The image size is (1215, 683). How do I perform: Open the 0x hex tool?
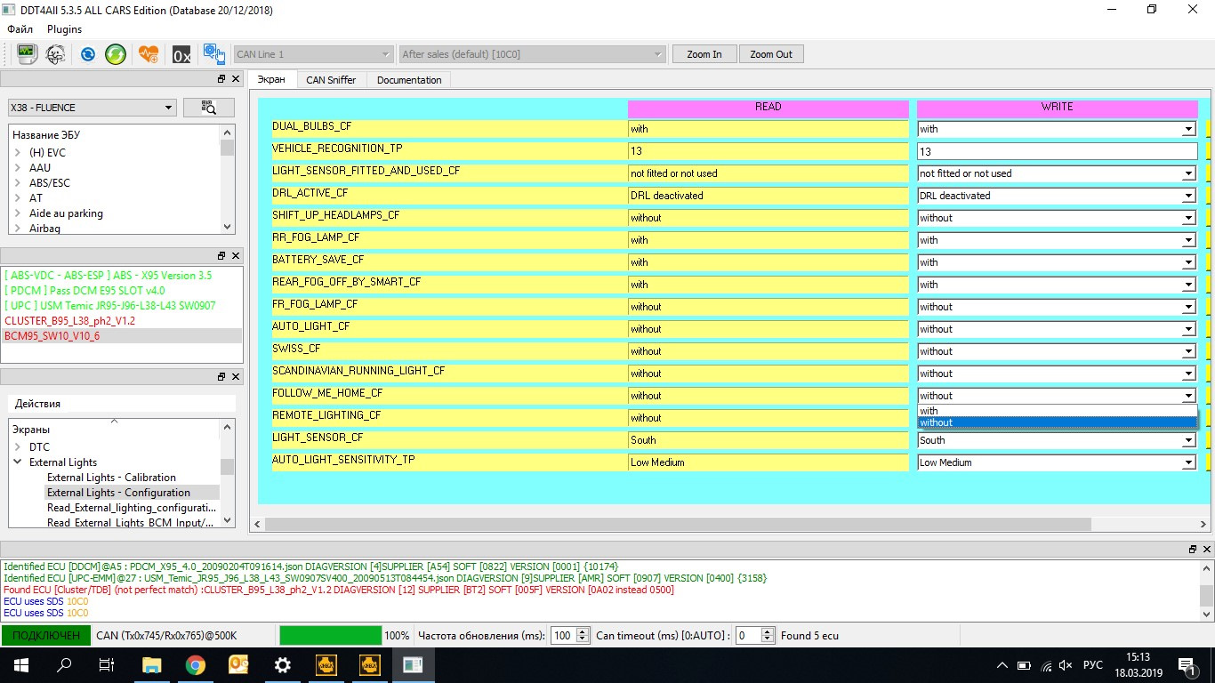[181, 54]
